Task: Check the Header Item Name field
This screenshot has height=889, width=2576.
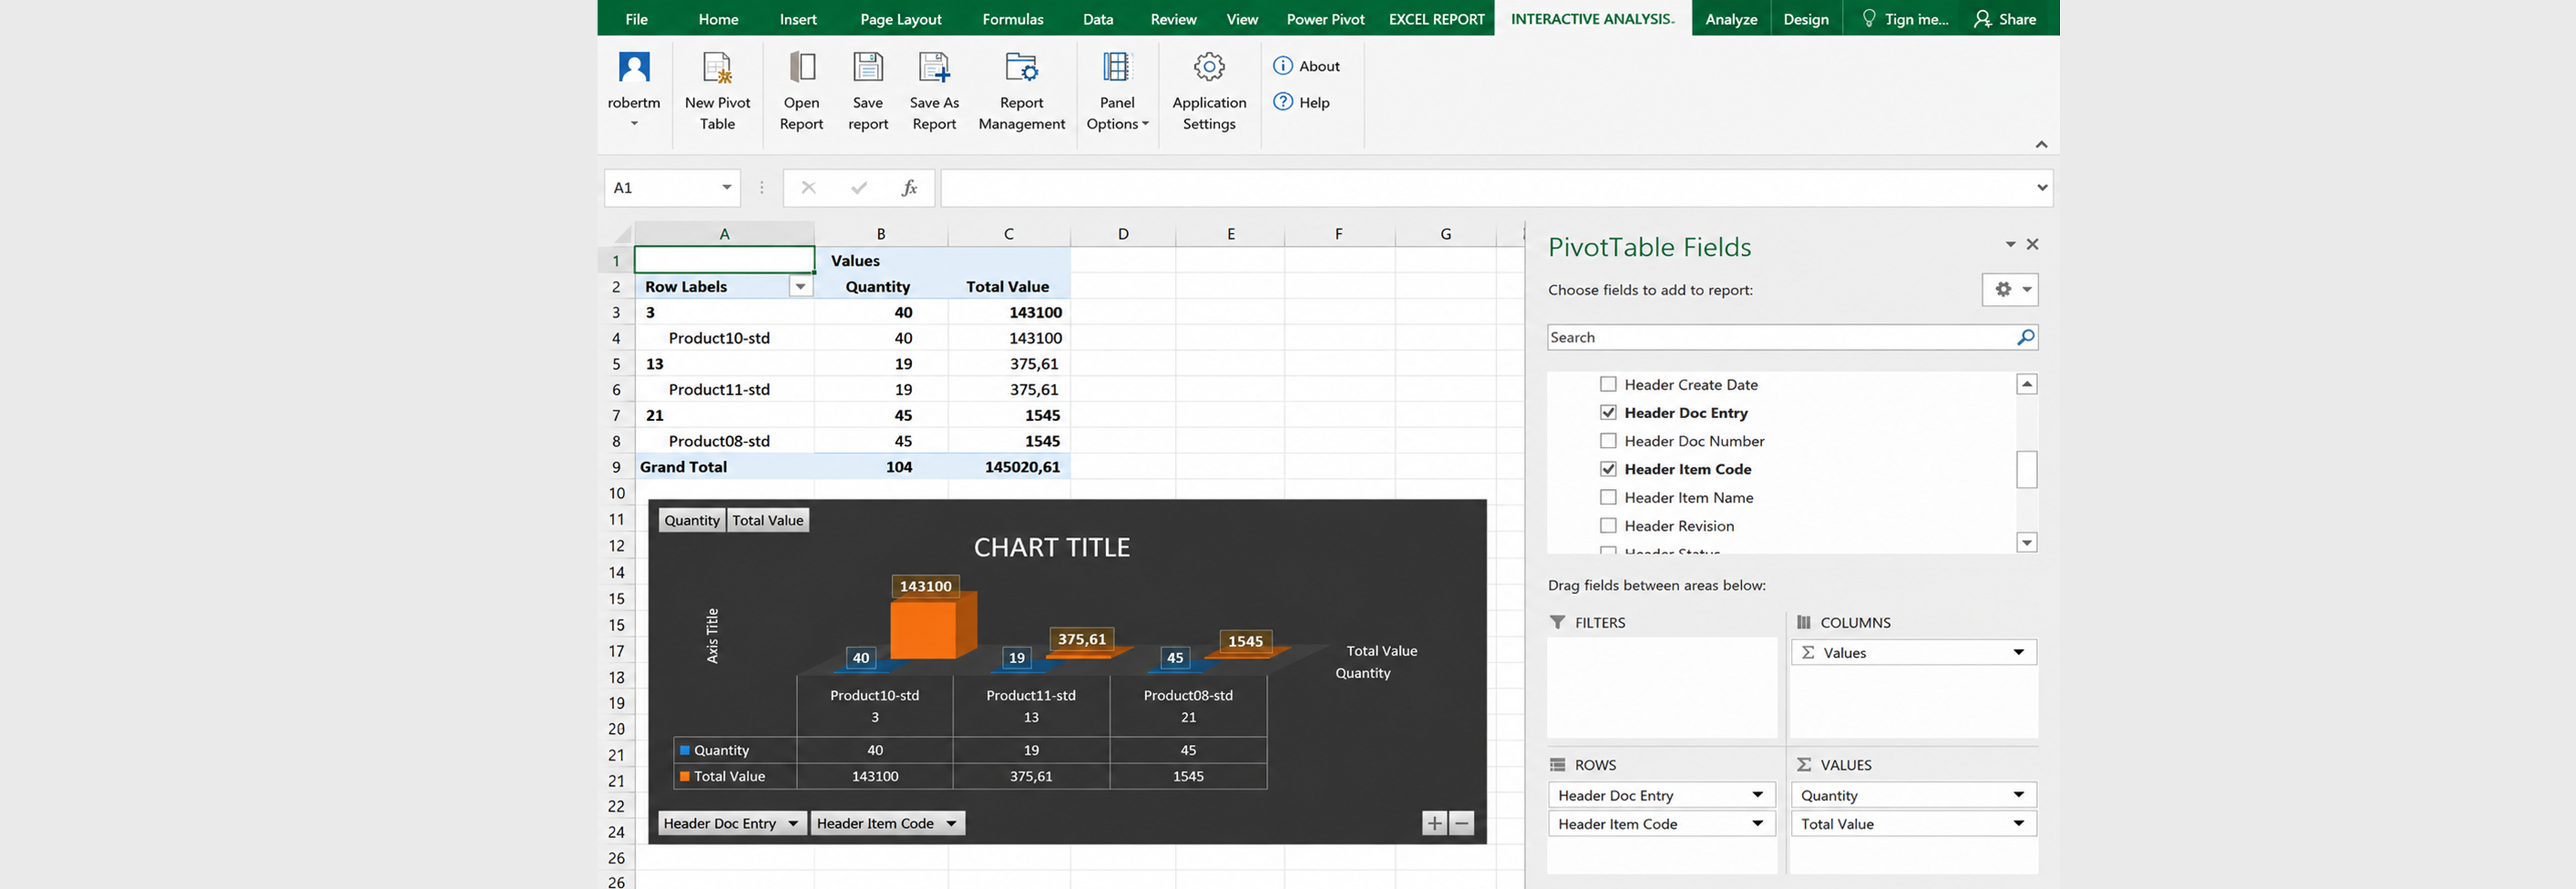Action: tap(1608, 497)
